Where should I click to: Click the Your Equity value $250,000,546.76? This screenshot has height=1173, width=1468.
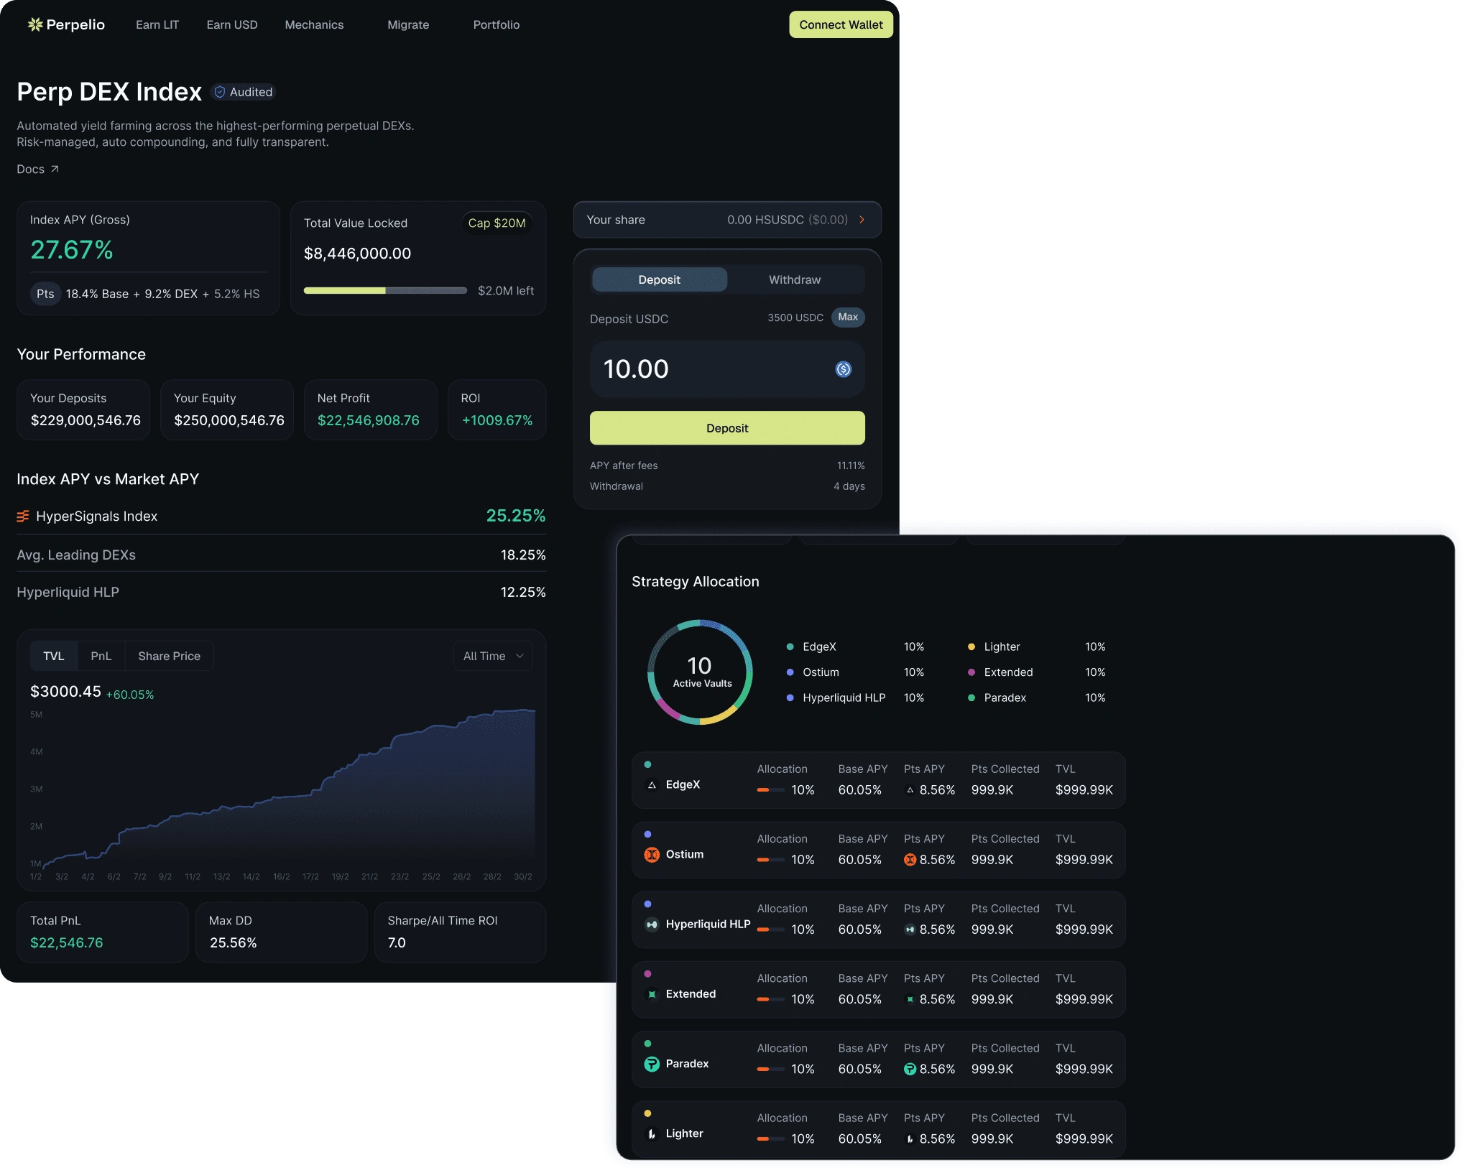click(229, 420)
